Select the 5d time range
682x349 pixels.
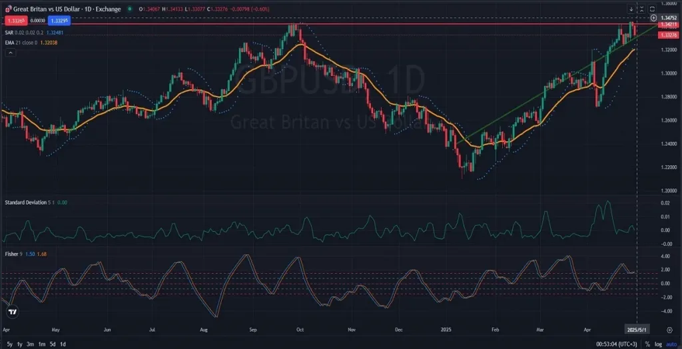(53, 344)
